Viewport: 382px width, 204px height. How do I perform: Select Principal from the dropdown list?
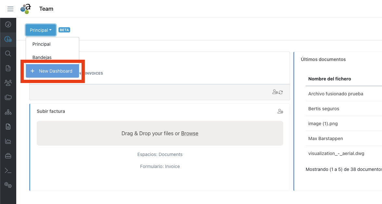42,44
